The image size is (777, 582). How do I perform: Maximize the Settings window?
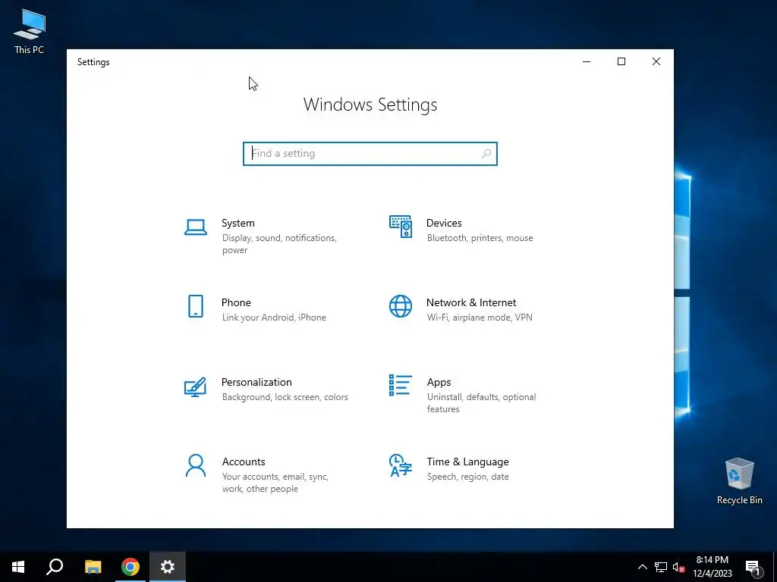coord(621,61)
